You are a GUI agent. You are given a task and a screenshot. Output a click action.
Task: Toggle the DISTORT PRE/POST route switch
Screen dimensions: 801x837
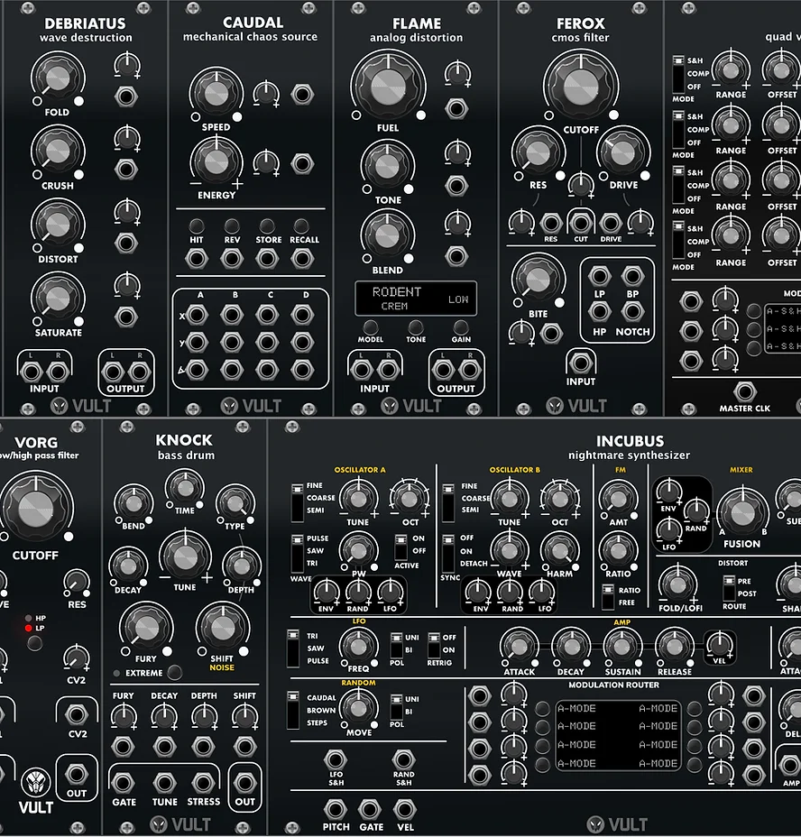729,588
